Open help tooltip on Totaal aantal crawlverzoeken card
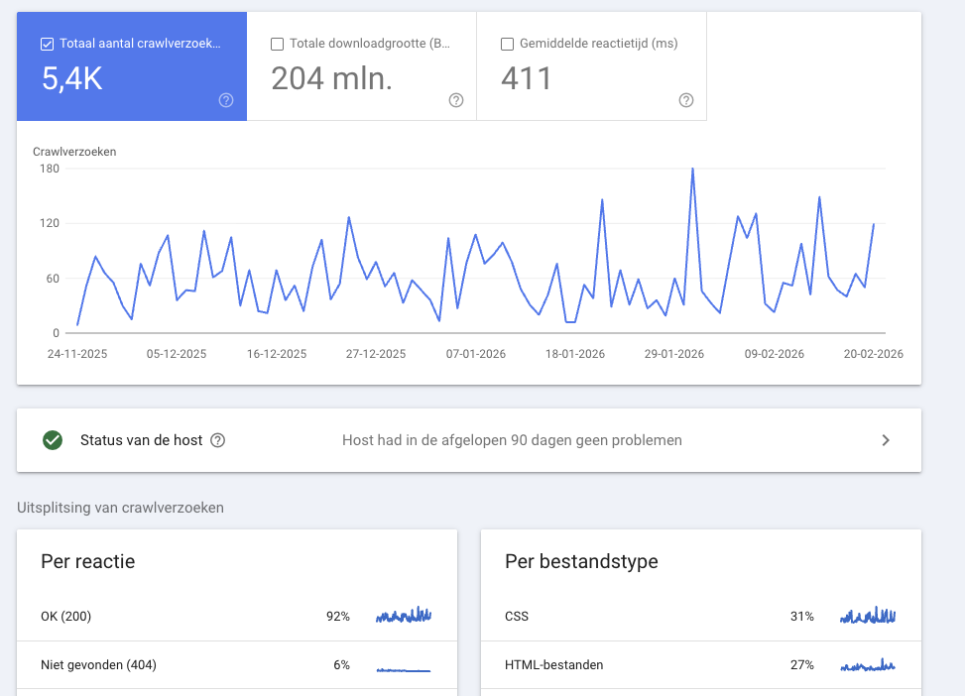Image resolution: width=965 pixels, height=696 pixels. coord(225,100)
